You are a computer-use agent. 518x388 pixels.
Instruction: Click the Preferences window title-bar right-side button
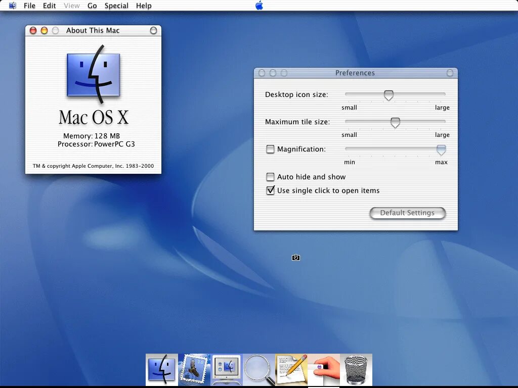click(450, 73)
